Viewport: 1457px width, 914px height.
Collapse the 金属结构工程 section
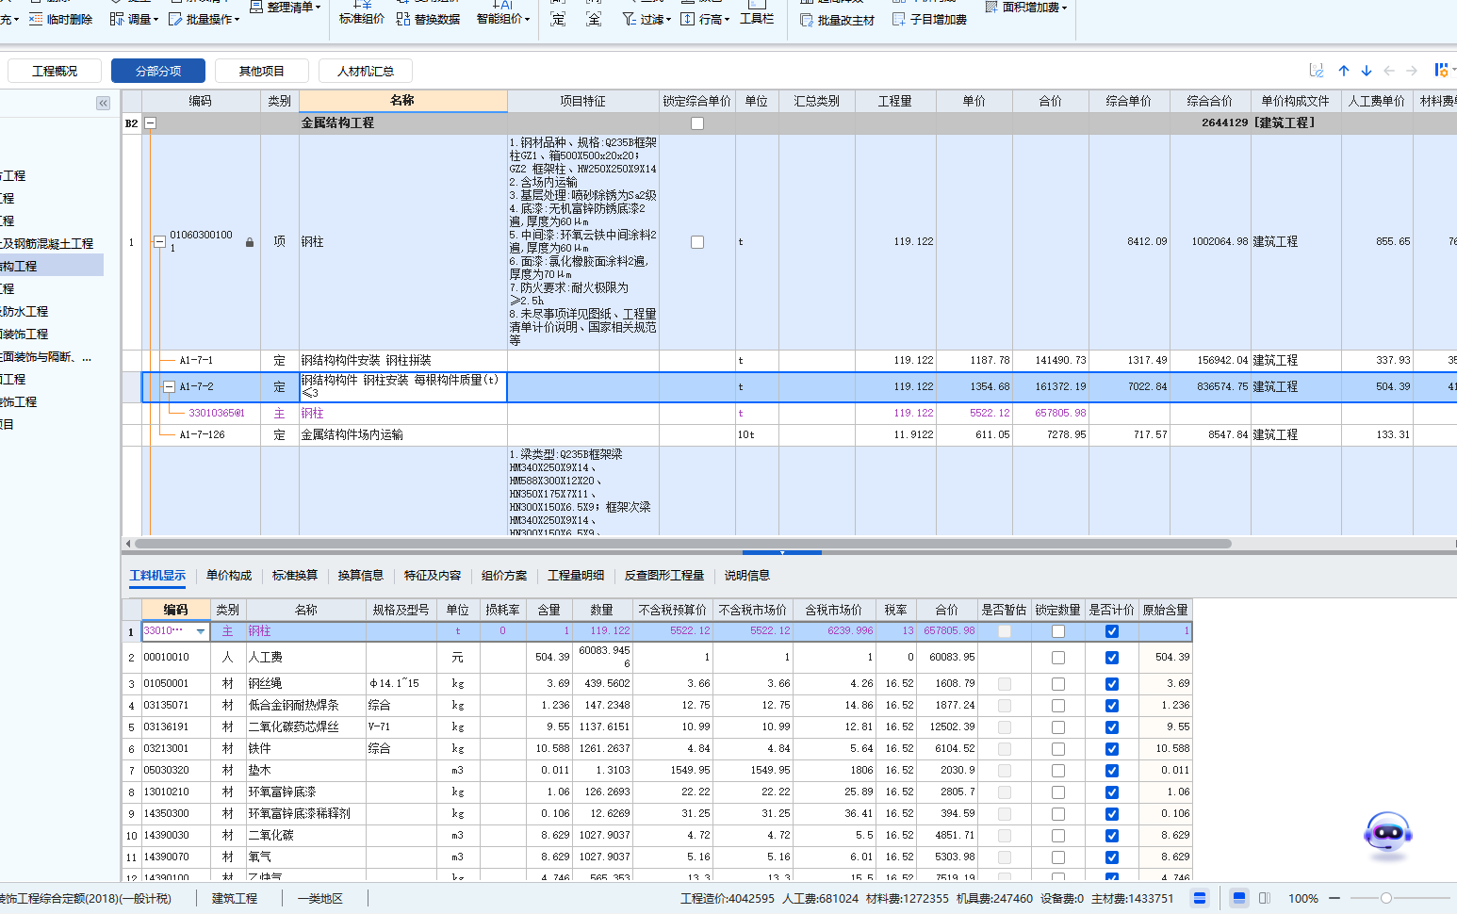(150, 123)
